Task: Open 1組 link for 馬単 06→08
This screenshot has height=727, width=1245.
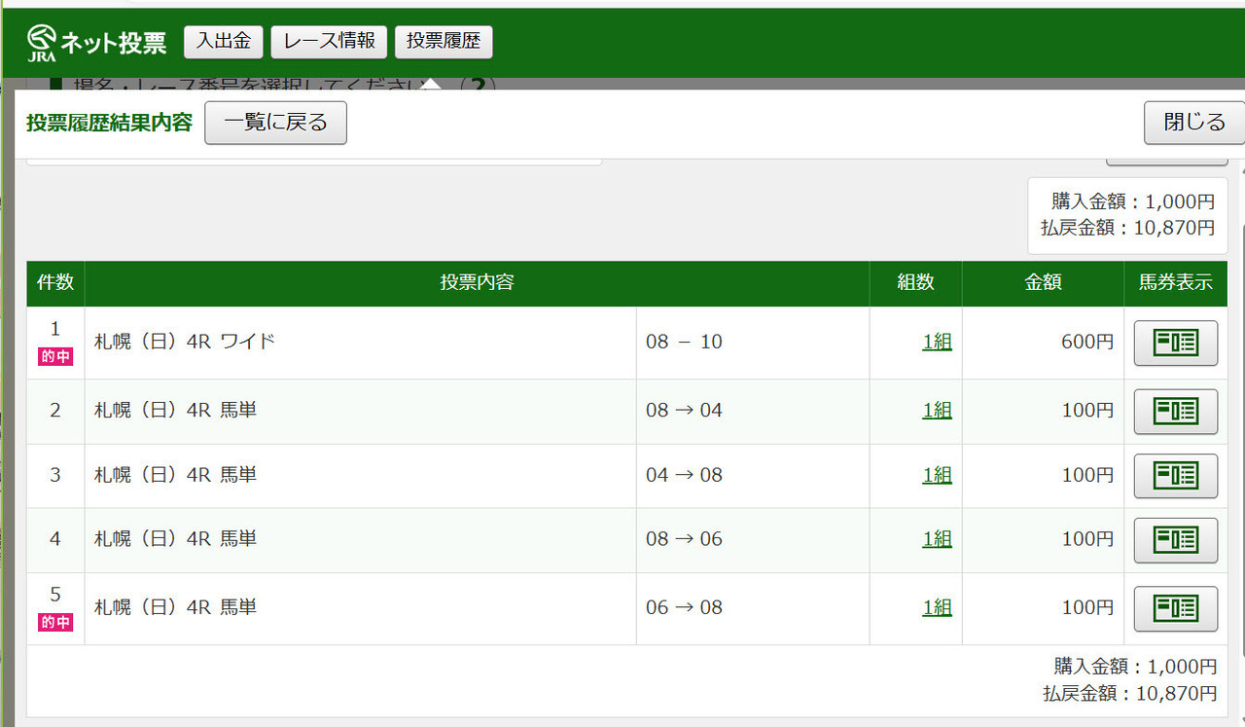Action: click(x=937, y=607)
